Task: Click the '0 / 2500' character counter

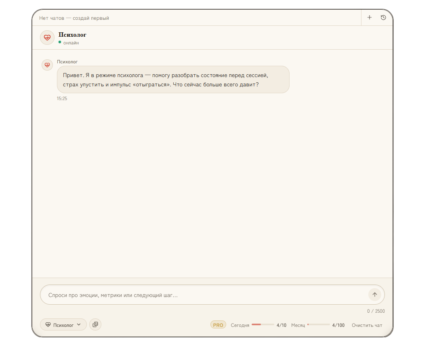Action: tap(376, 311)
